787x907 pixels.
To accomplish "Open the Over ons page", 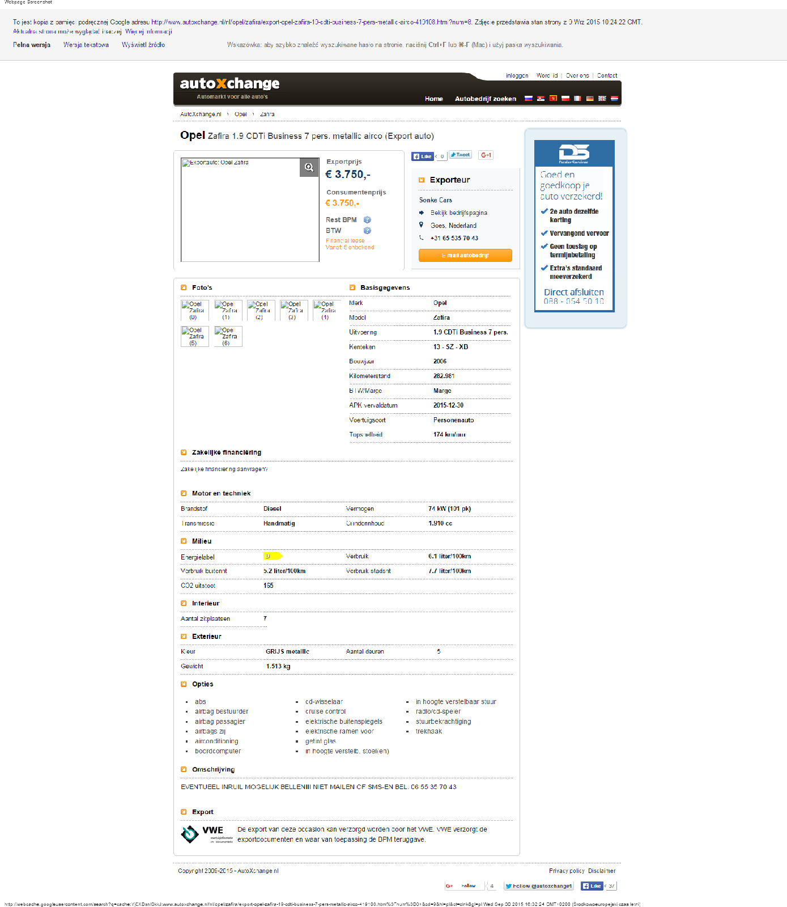I will click(x=577, y=75).
